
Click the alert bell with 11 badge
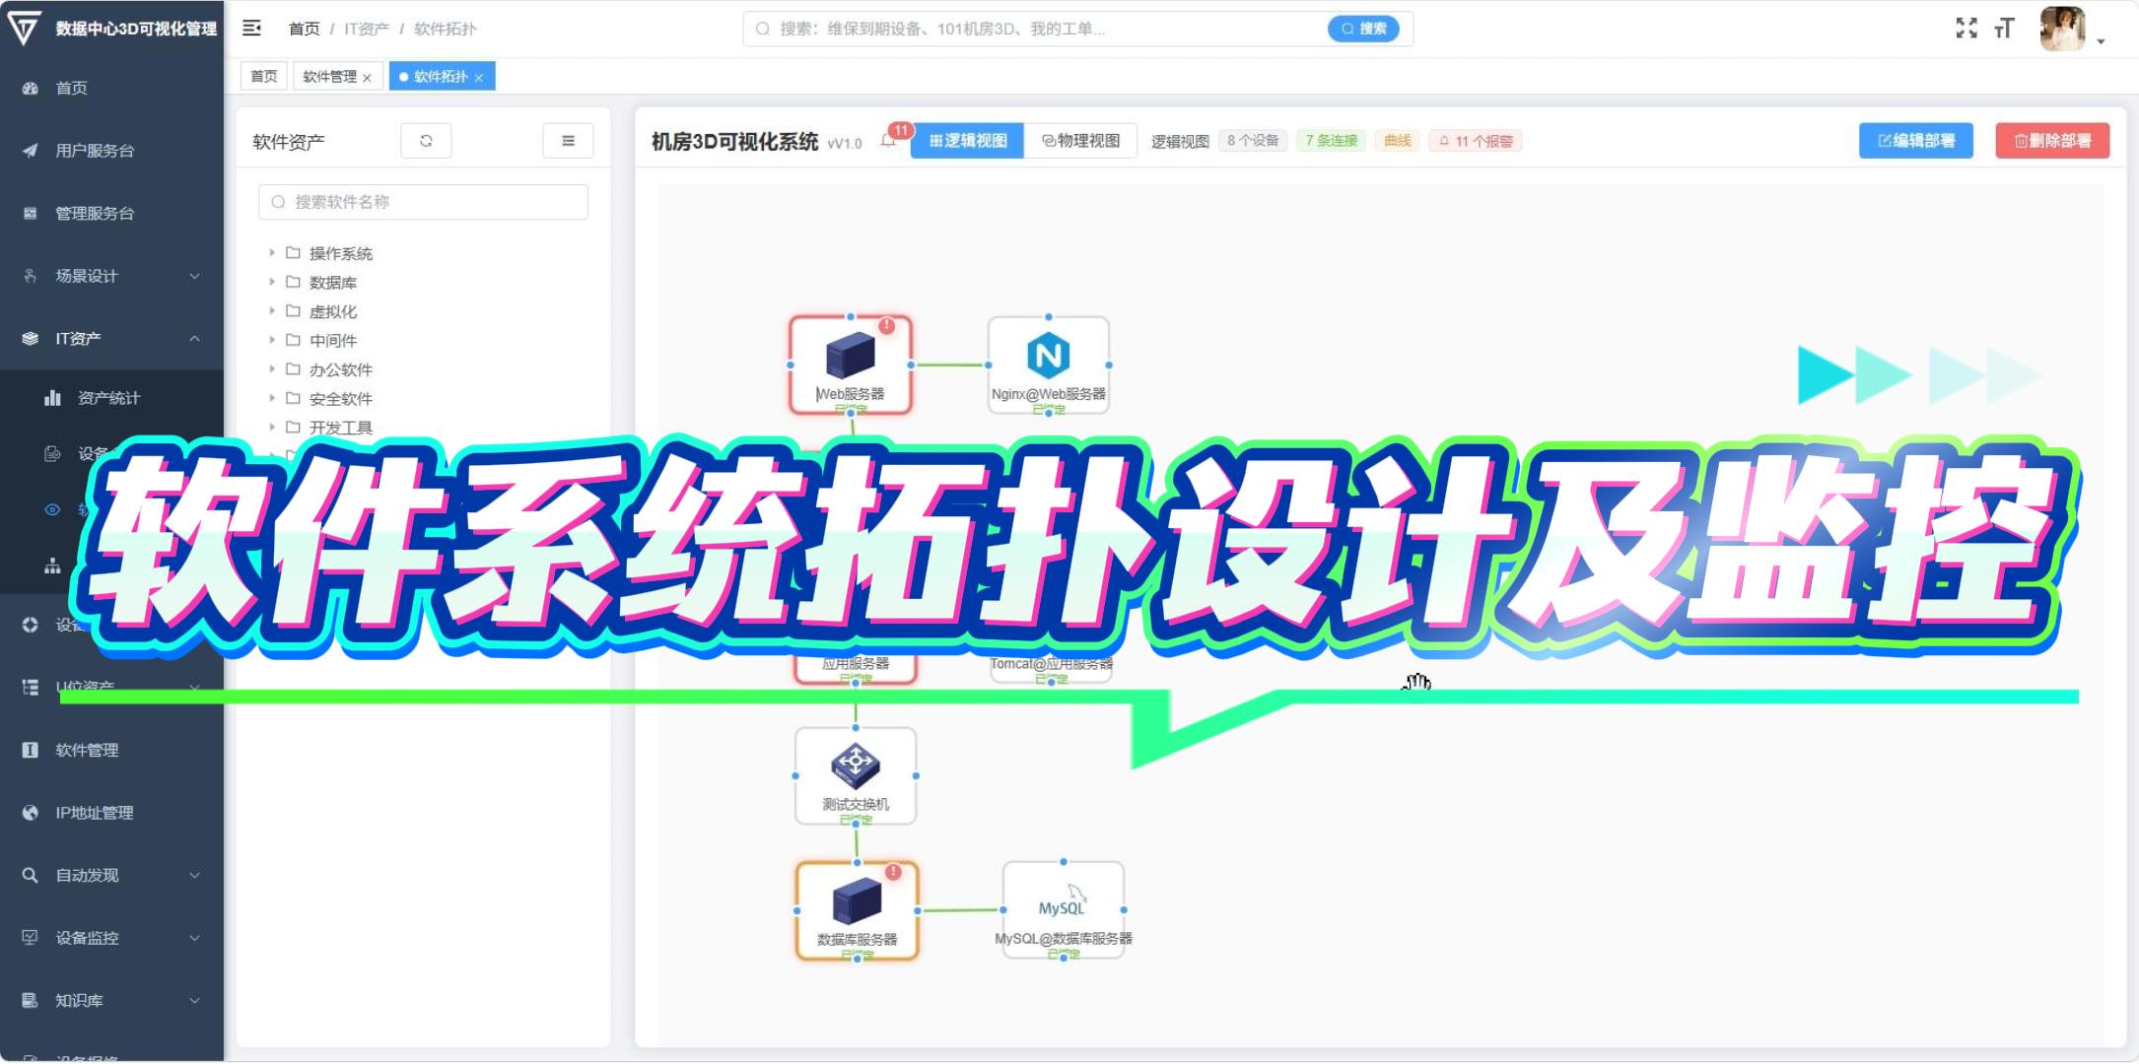click(x=889, y=141)
